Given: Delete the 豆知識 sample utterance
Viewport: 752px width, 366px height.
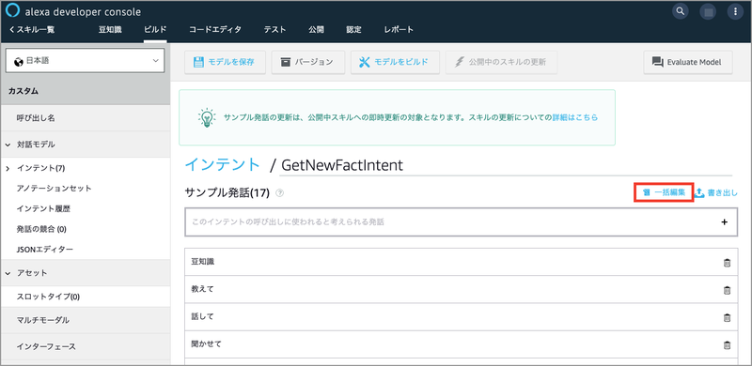Looking at the screenshot, I should point(727,263).
